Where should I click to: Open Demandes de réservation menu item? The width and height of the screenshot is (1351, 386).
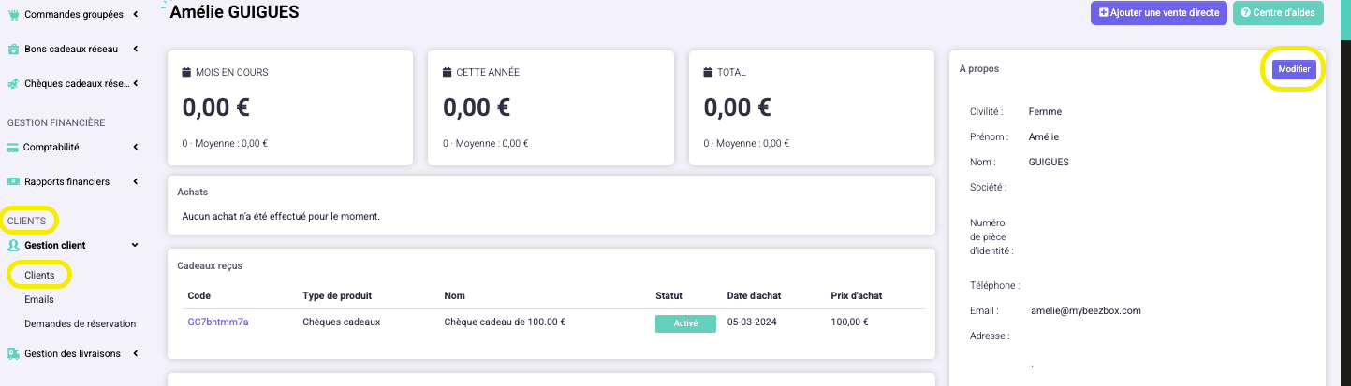click(x=81, y=323)
